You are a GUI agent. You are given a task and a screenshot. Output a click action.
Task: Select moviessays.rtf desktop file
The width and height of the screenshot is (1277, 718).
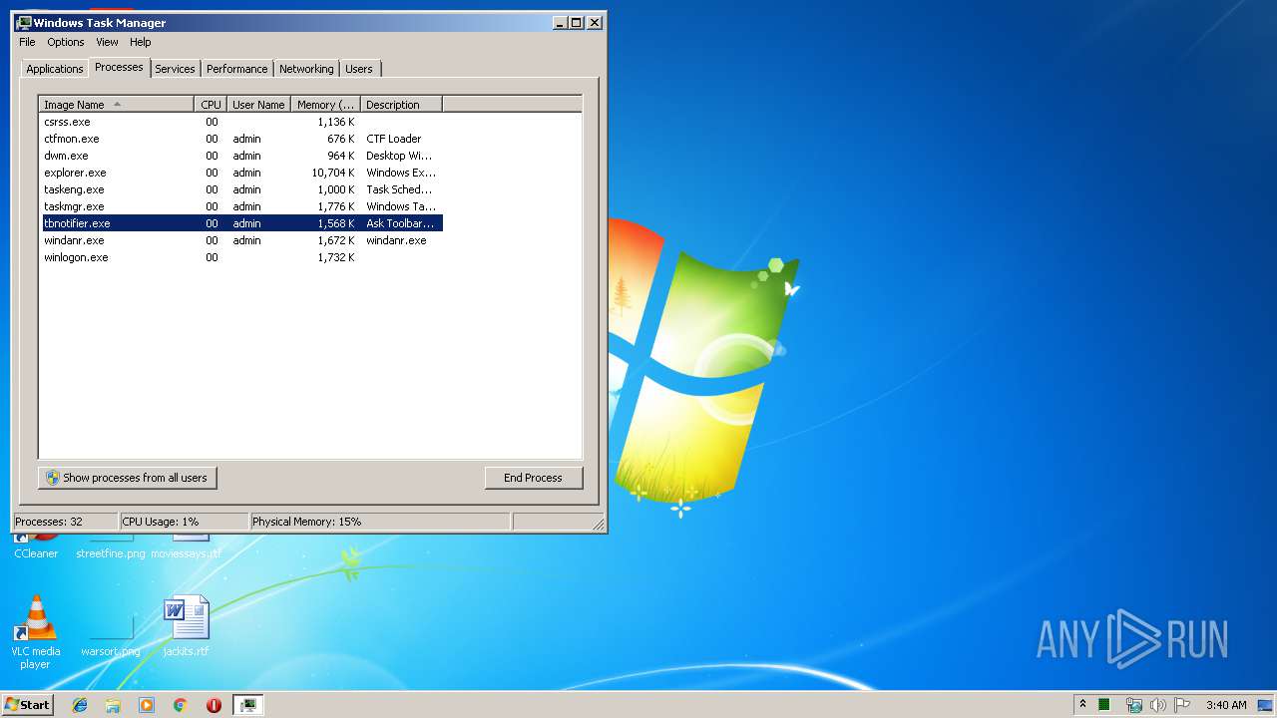[x=186, y=546]
